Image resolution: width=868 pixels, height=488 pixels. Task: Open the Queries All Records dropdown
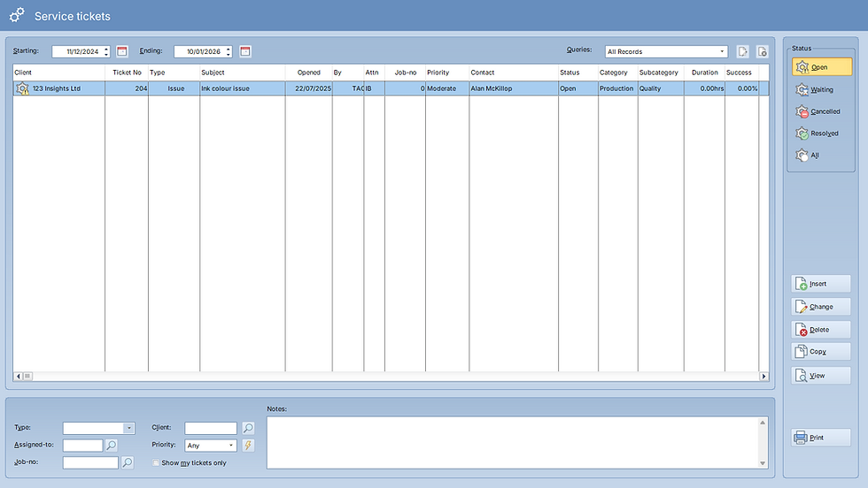tap(722, 51)
